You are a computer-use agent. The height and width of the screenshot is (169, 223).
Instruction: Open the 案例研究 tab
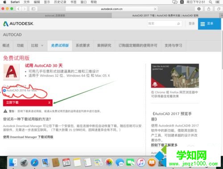pyautogui.click(x=104, y=46)
